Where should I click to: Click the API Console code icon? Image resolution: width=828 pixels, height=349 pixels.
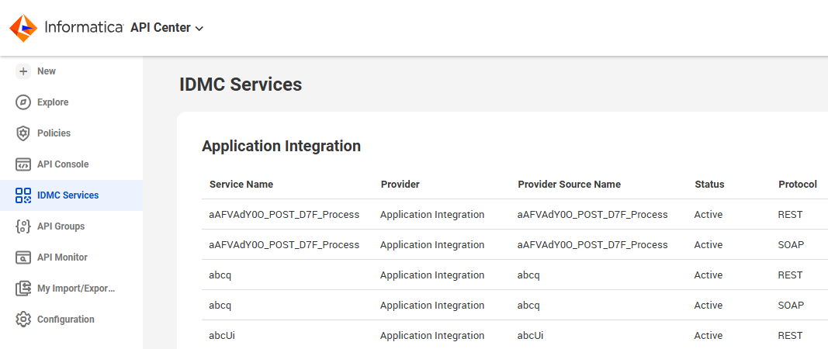pyautogui.click(x=23, y=164)
